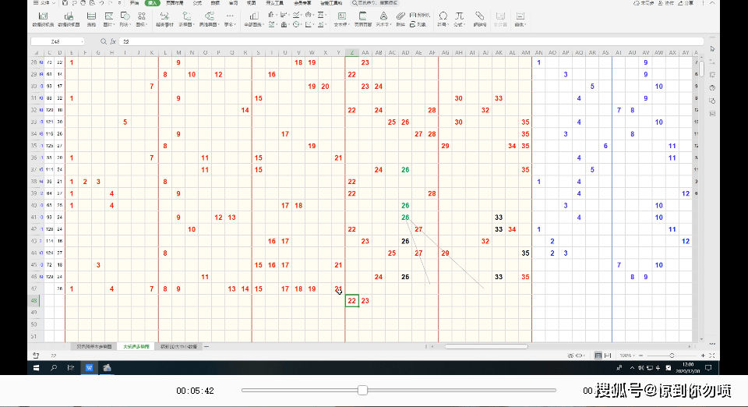
Task: Open the first worksheet tab
Action: (x=94, y=346)
